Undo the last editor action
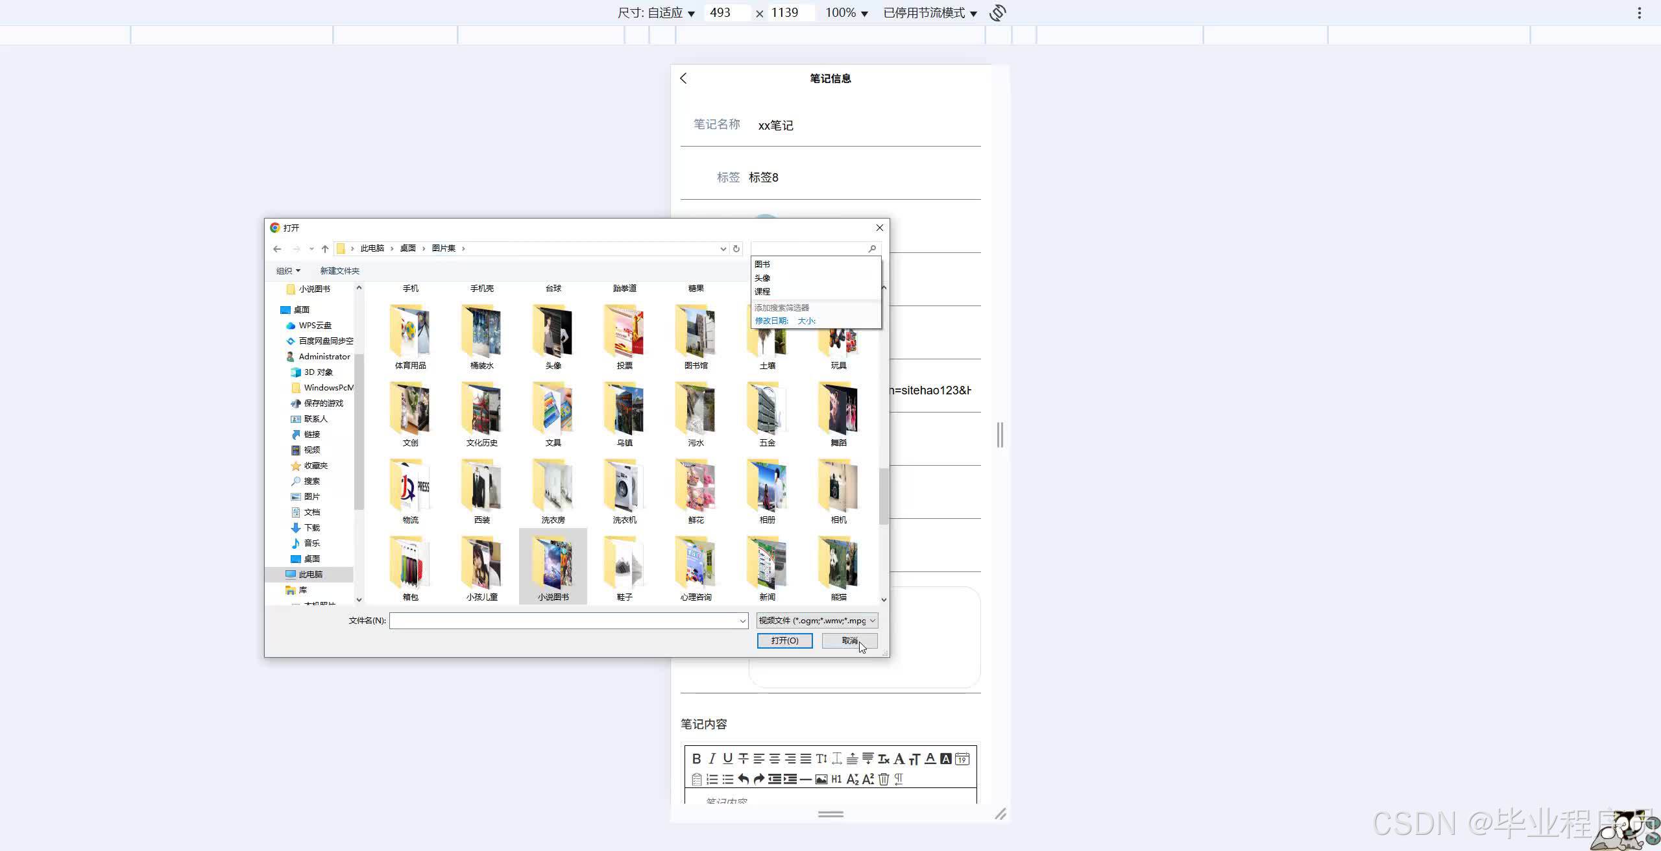The image size is (1661, 851). pos(743,779)
